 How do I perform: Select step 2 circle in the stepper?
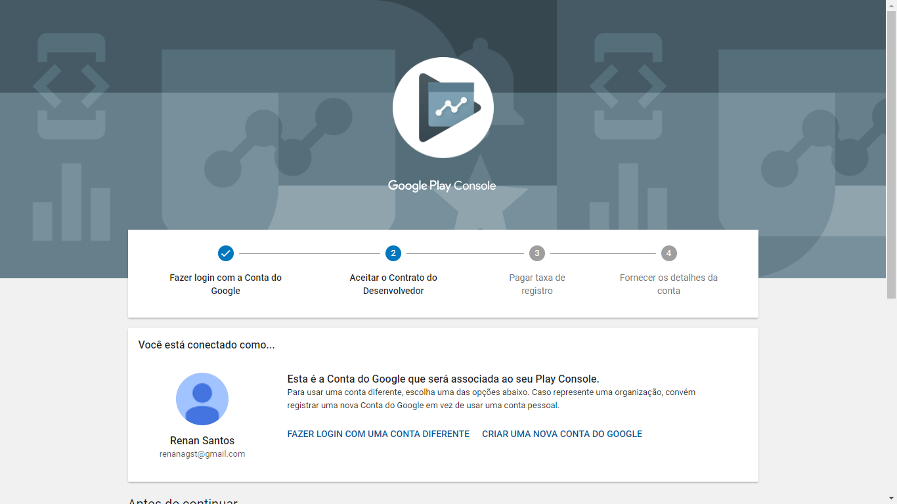point(393,253)
